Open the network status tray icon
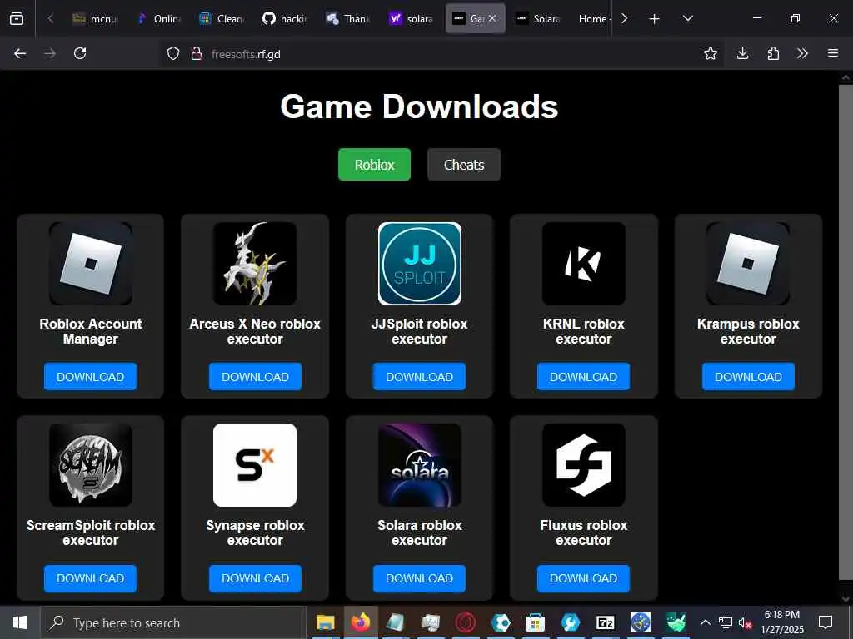Viewport: 853px width, 639px height. [x=726, y=622]
